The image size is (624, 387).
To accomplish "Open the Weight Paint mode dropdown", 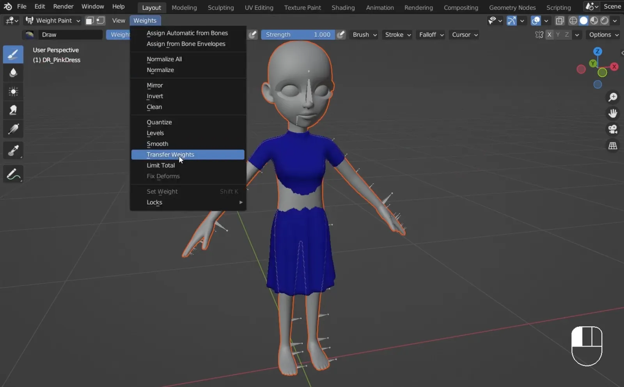I will pyautogui.click(x=53, y=21).
